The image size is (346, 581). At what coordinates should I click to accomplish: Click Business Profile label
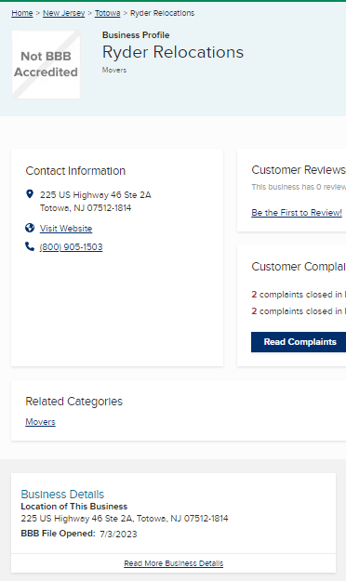tap(136, 35)
